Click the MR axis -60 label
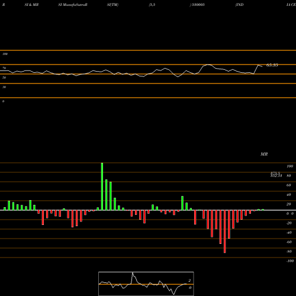 289,242
